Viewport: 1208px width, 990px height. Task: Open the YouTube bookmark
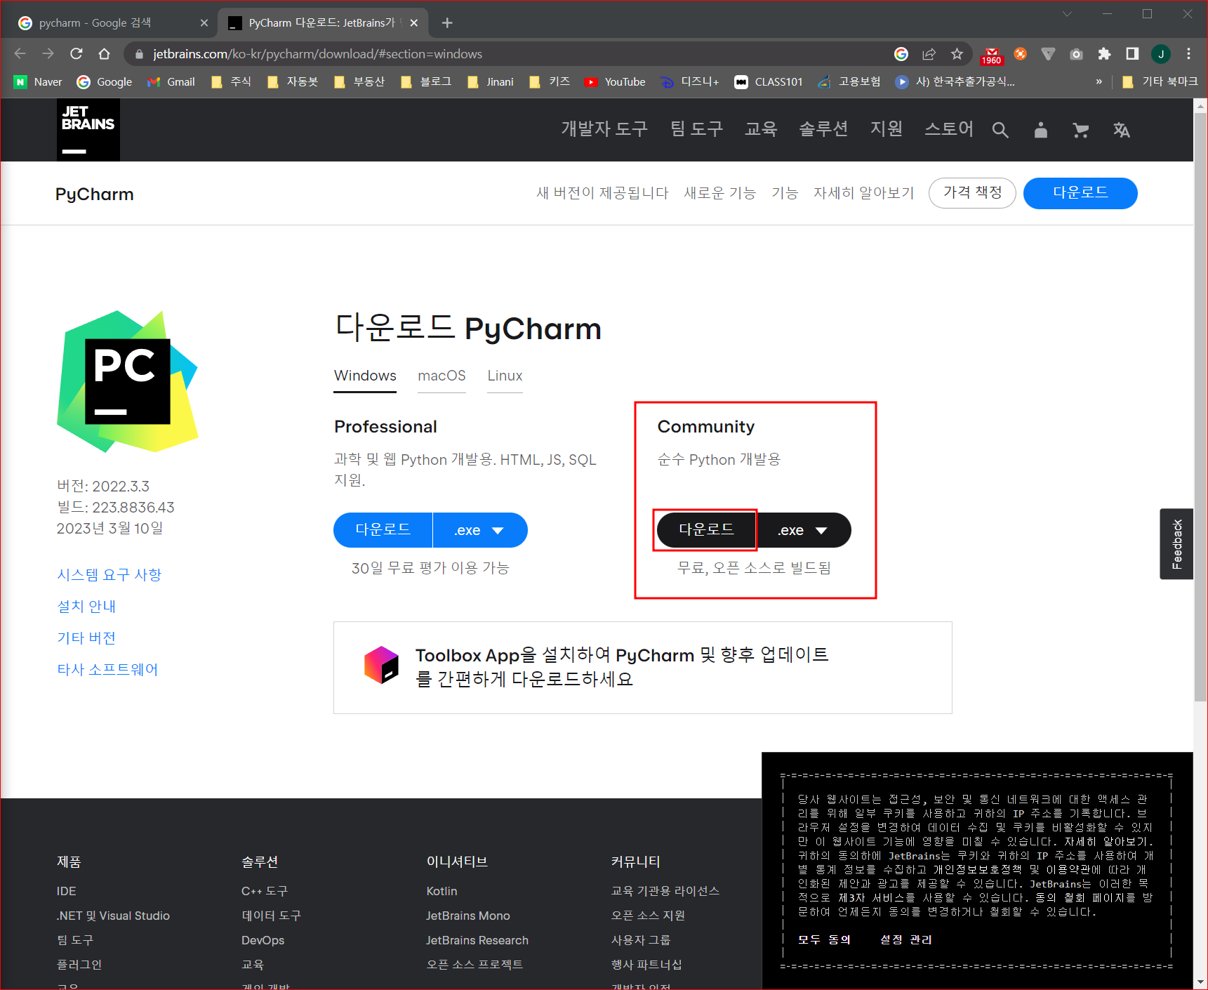click(615, 82)
